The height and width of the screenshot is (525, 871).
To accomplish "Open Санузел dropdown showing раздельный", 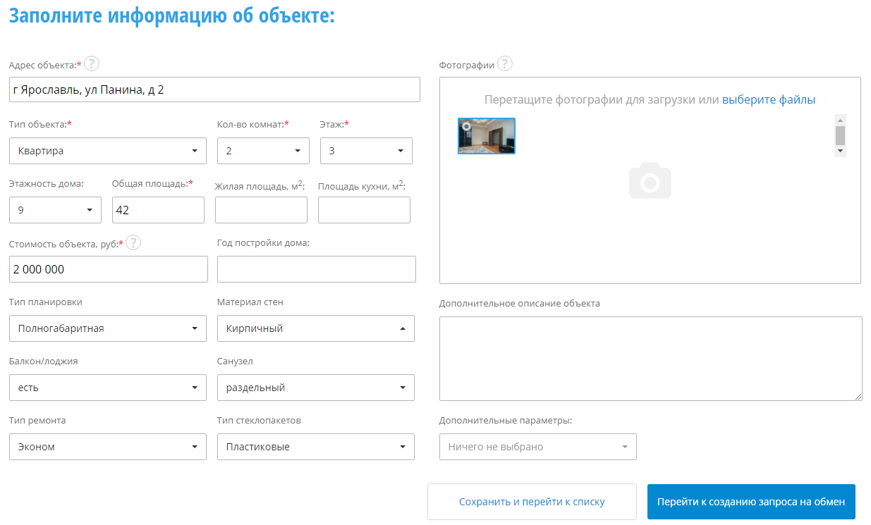I will (x=316, y=388).
